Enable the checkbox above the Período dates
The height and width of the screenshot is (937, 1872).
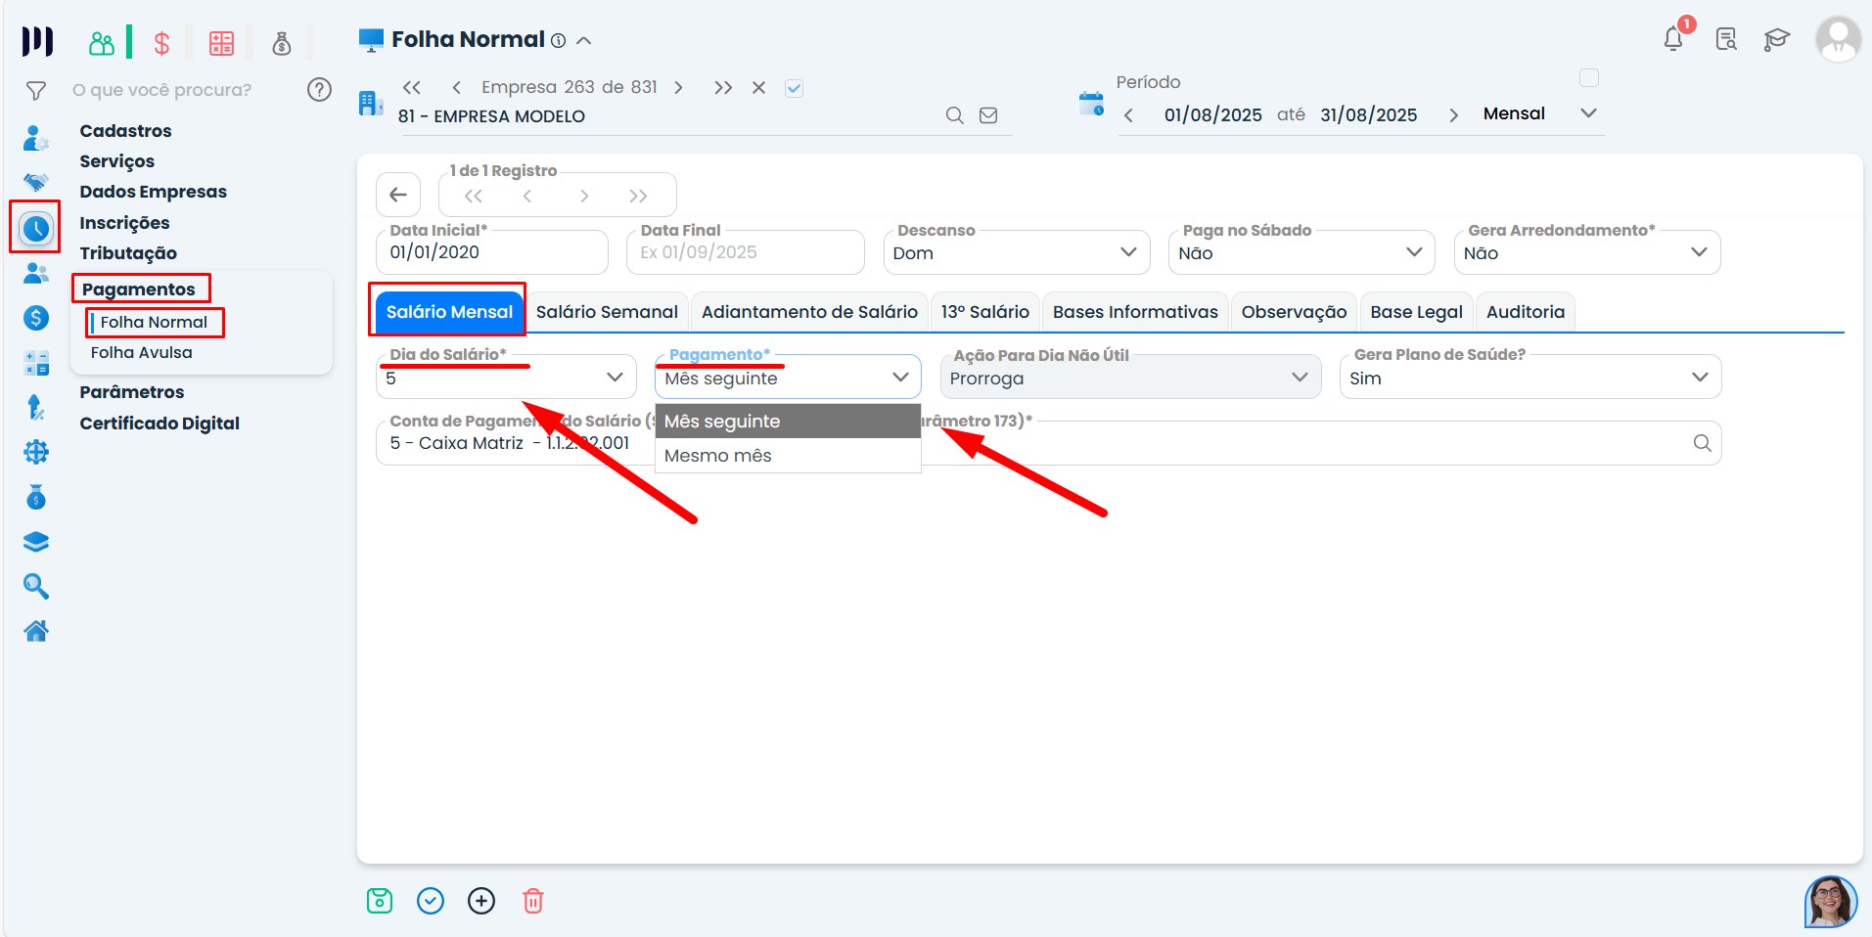[x=1588, y=77]
